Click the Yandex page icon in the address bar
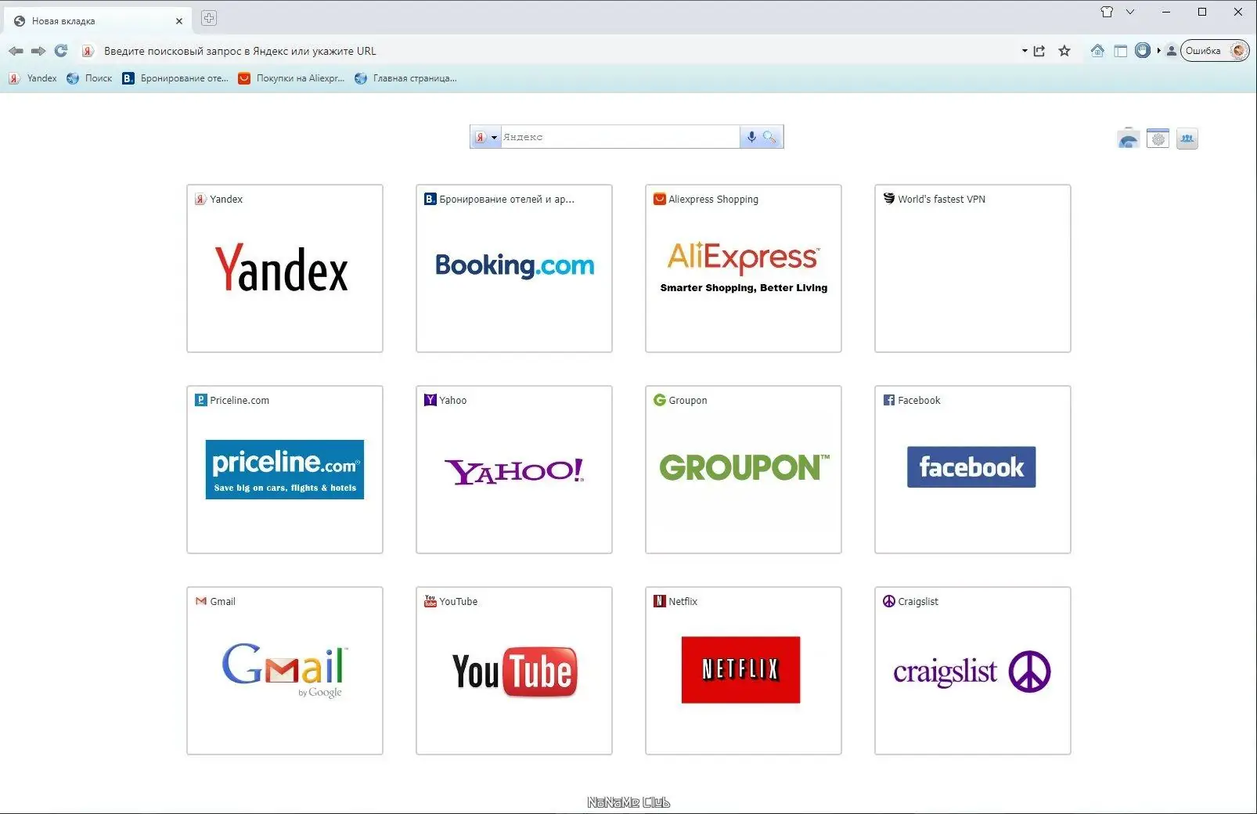This screenshot has height=814, width=1257. 88,51
